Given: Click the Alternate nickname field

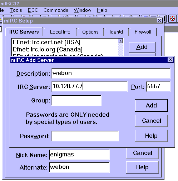Looking at the screenshot, I should coord(79,167).
